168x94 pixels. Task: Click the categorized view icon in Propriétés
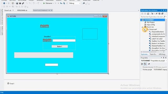pos(142,64)
